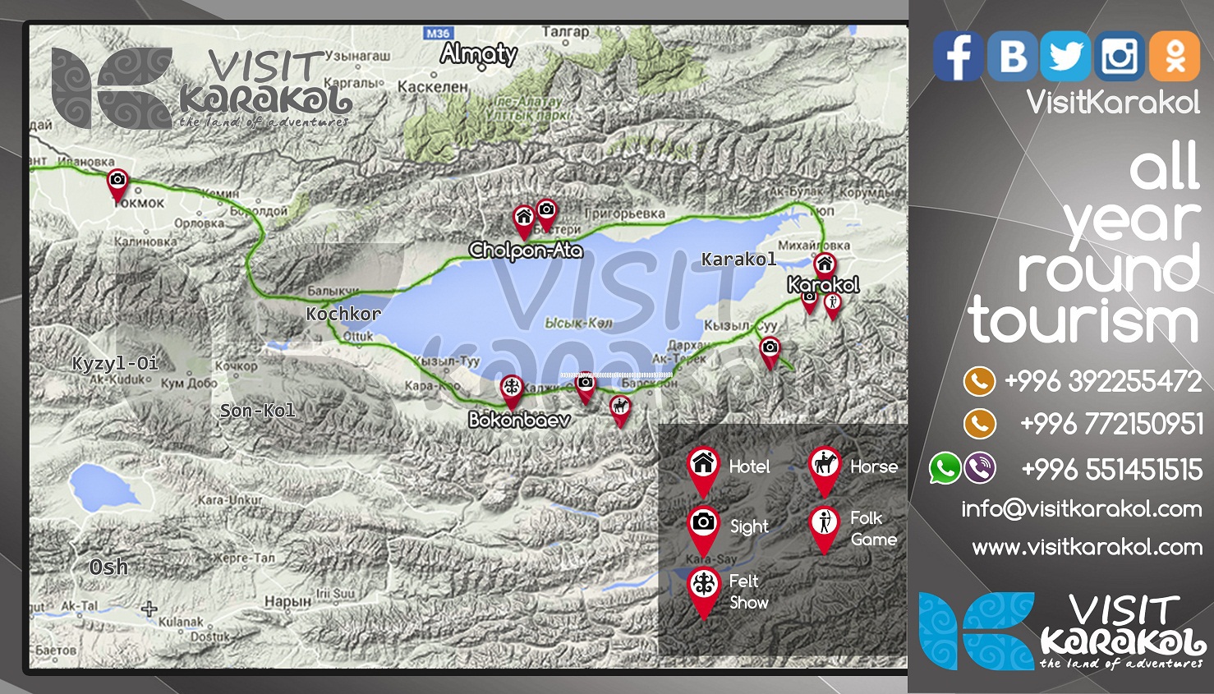Click the Sight legend text
The width and height of the screenshot is (1214, 694).
pyautogui.click(x=749, y=527)
